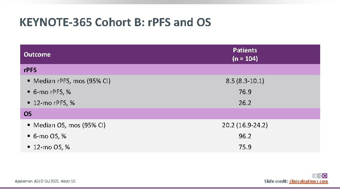The height and width of the screenshot is (191, 340).
Task: Click the Appleman ASCO GU 2021 citation
Action: (x=45, y=181)
